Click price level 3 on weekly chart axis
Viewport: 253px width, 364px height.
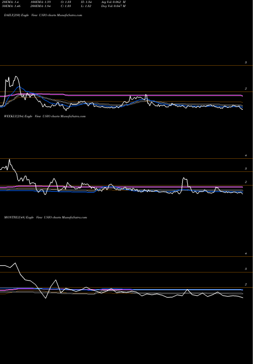tap(246, 169)
